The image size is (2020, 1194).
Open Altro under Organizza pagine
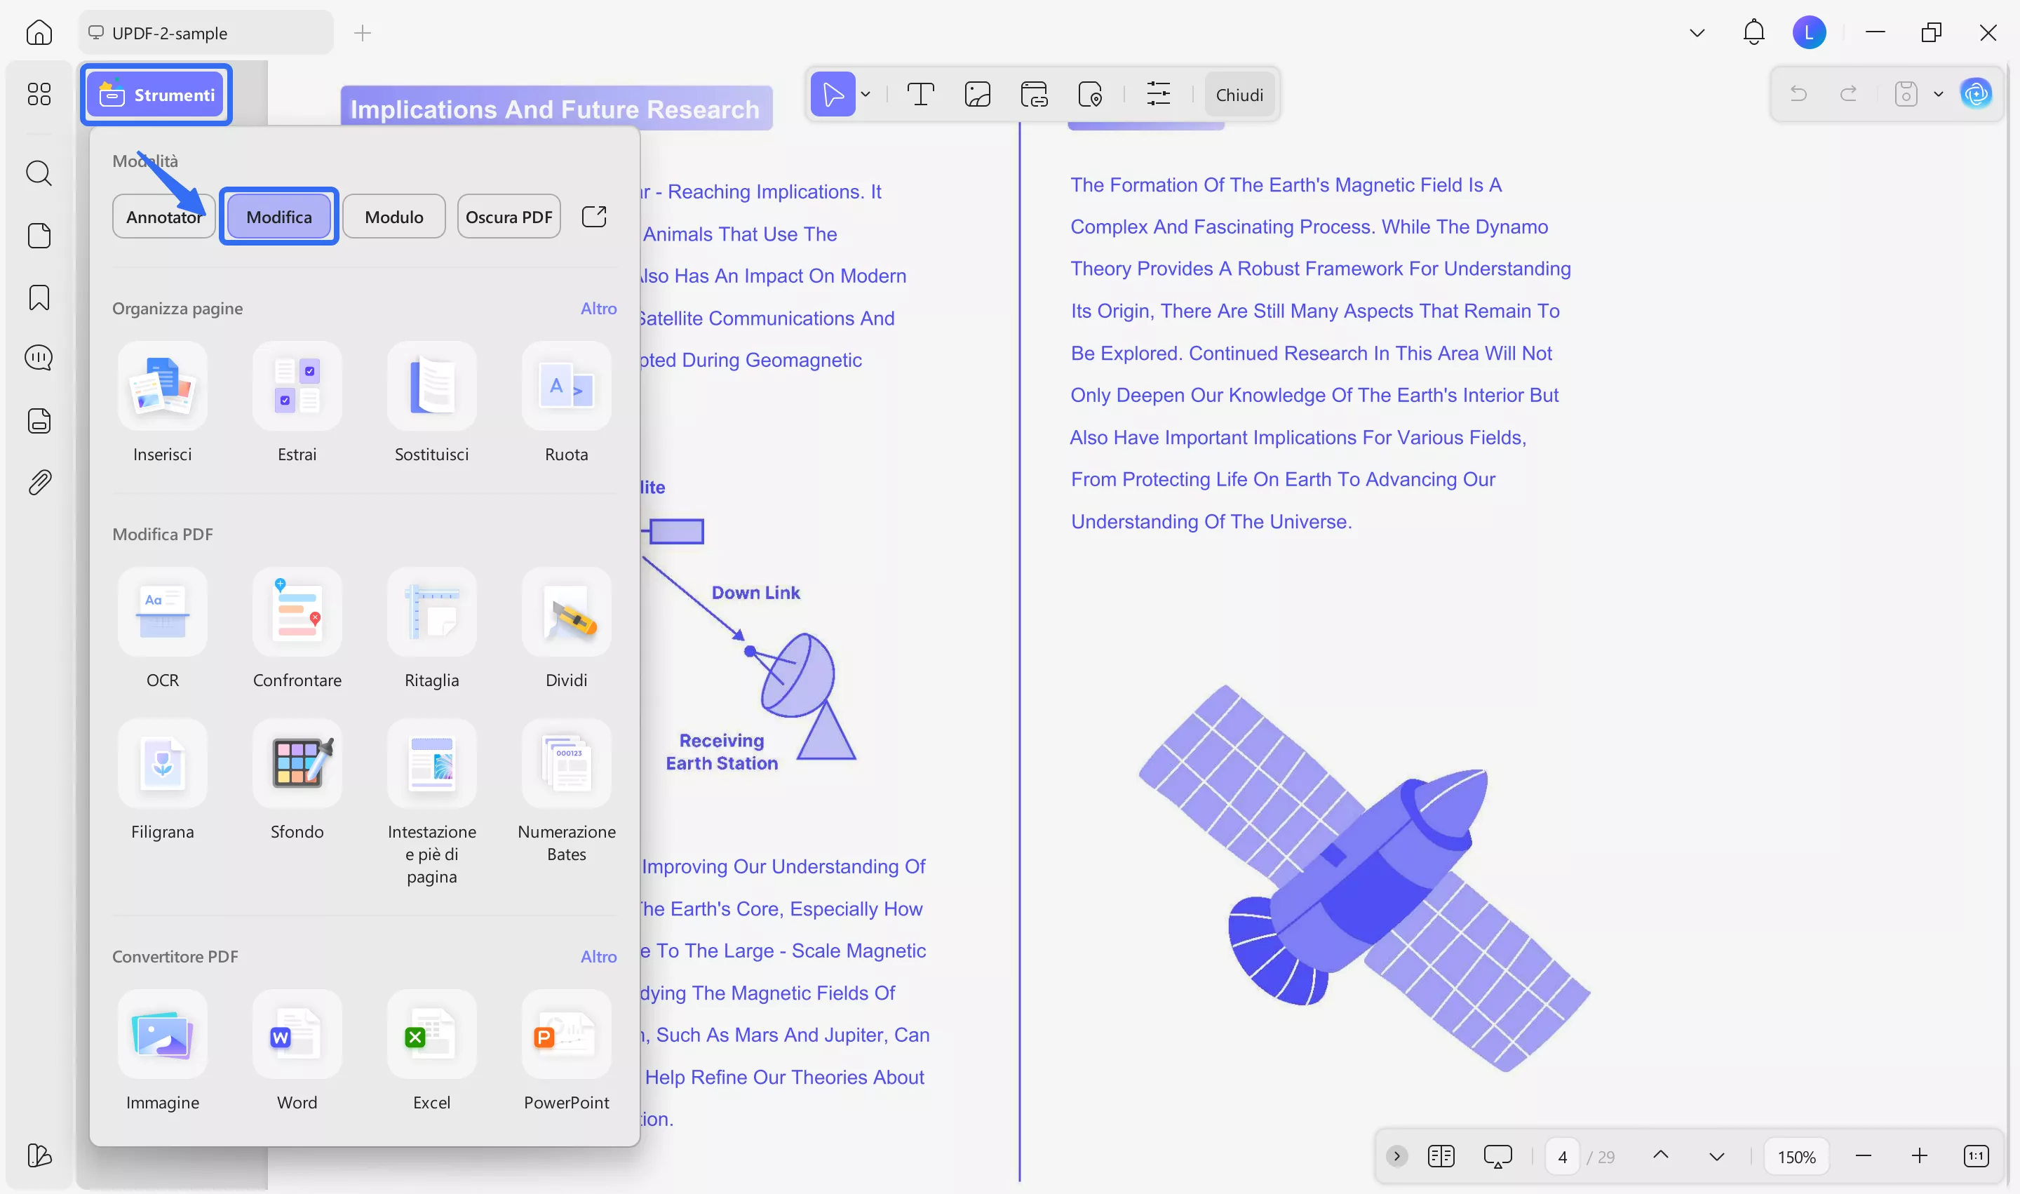click(x=598, y=308)
